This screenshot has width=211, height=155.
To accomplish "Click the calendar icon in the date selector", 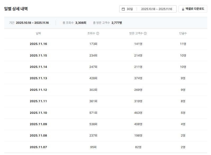I will (x=123, y=9).
